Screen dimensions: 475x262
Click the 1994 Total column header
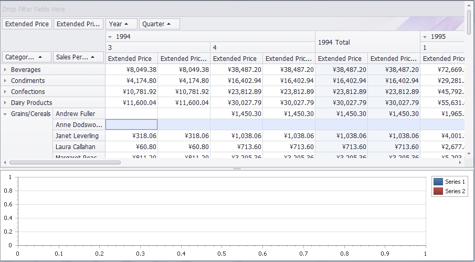tap(367, 42)
